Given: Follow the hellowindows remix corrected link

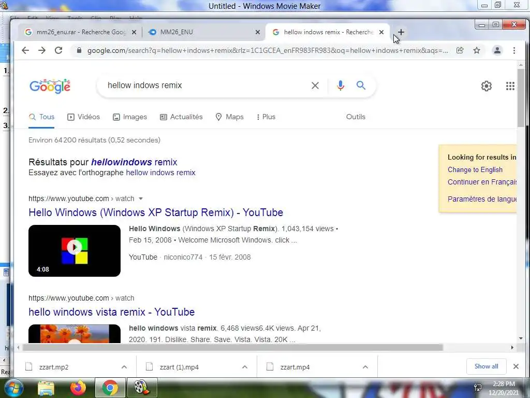Looking at the screenshot, I should 134,162.
